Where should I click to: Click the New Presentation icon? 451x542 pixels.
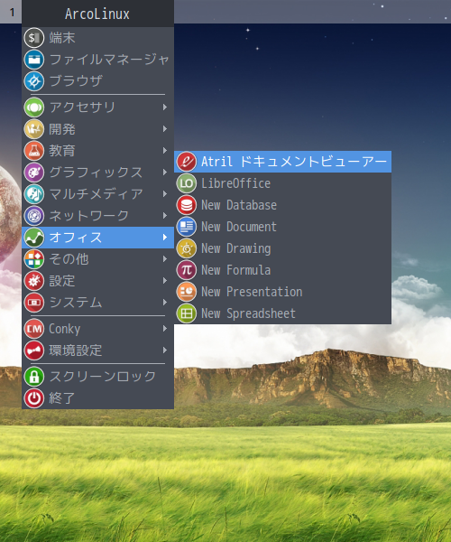pos(187,292)
